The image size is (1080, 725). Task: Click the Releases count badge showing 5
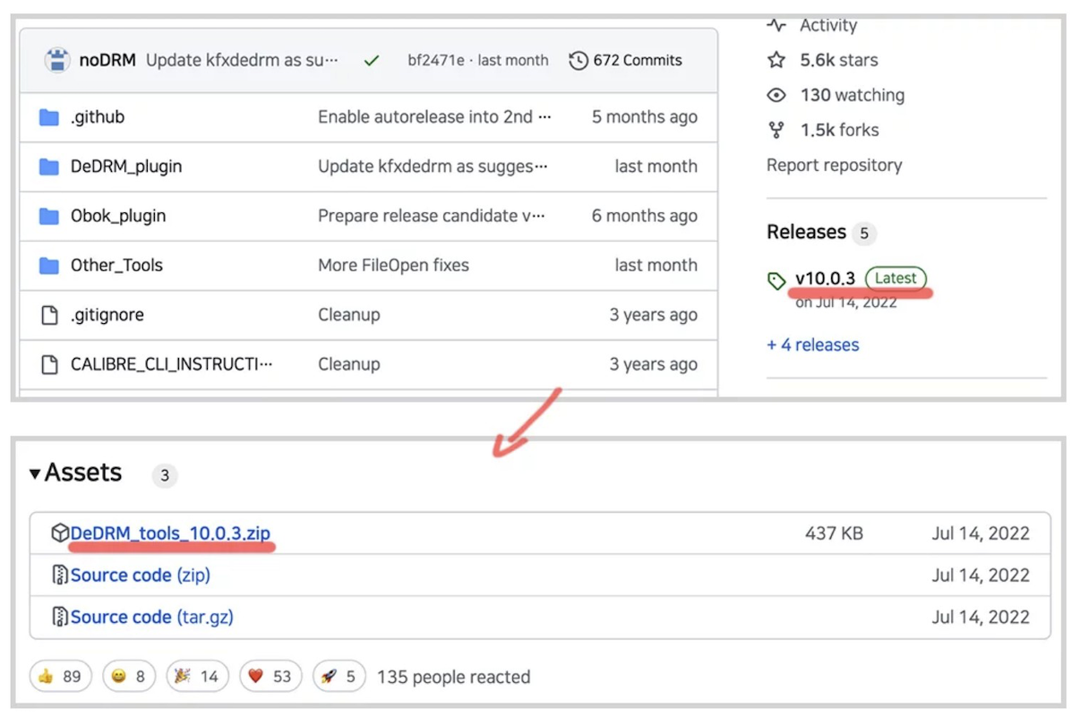tap(864, 234)
